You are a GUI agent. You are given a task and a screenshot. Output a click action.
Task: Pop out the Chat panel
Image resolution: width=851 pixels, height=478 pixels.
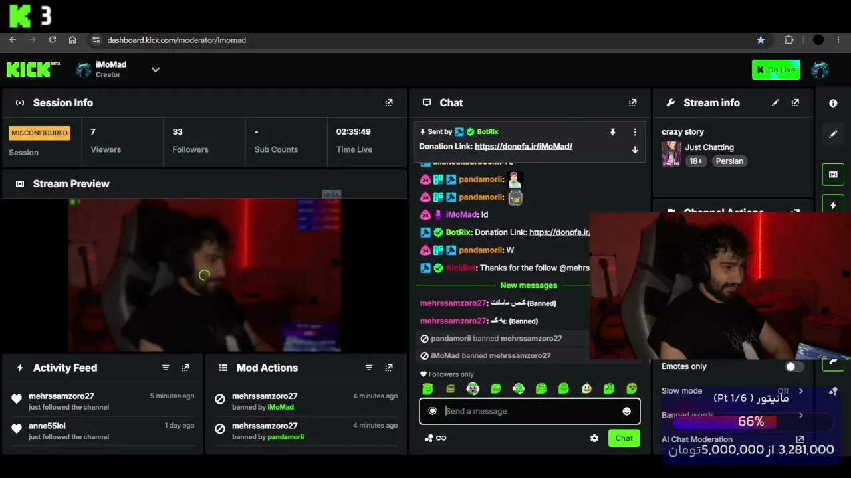point(632,103)
